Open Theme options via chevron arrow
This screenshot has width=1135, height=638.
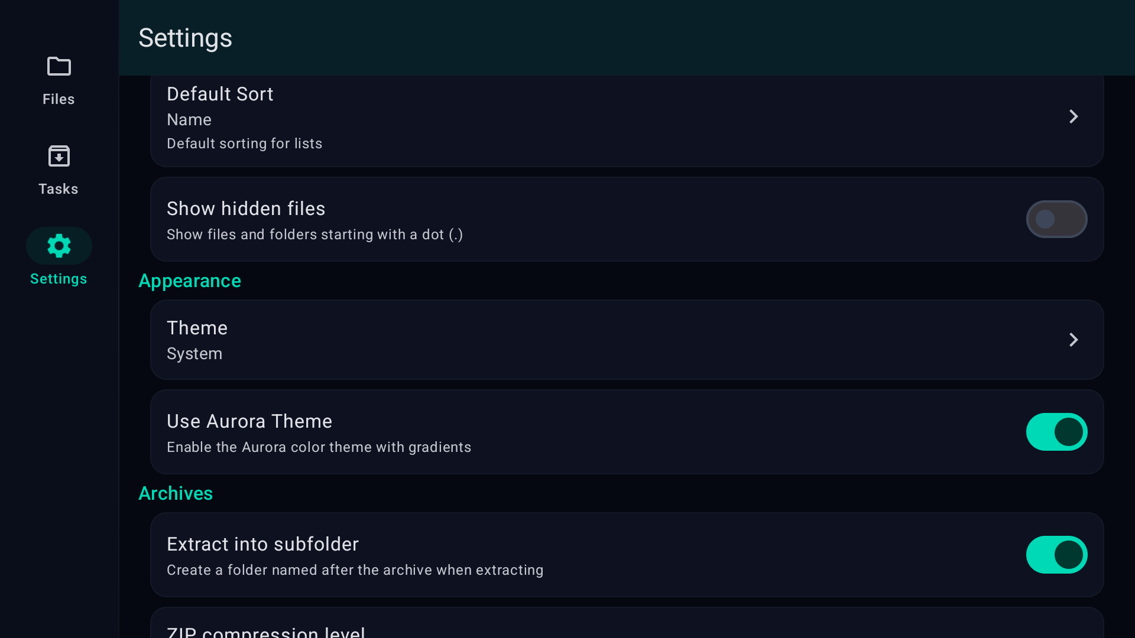tap(1074, 340)
